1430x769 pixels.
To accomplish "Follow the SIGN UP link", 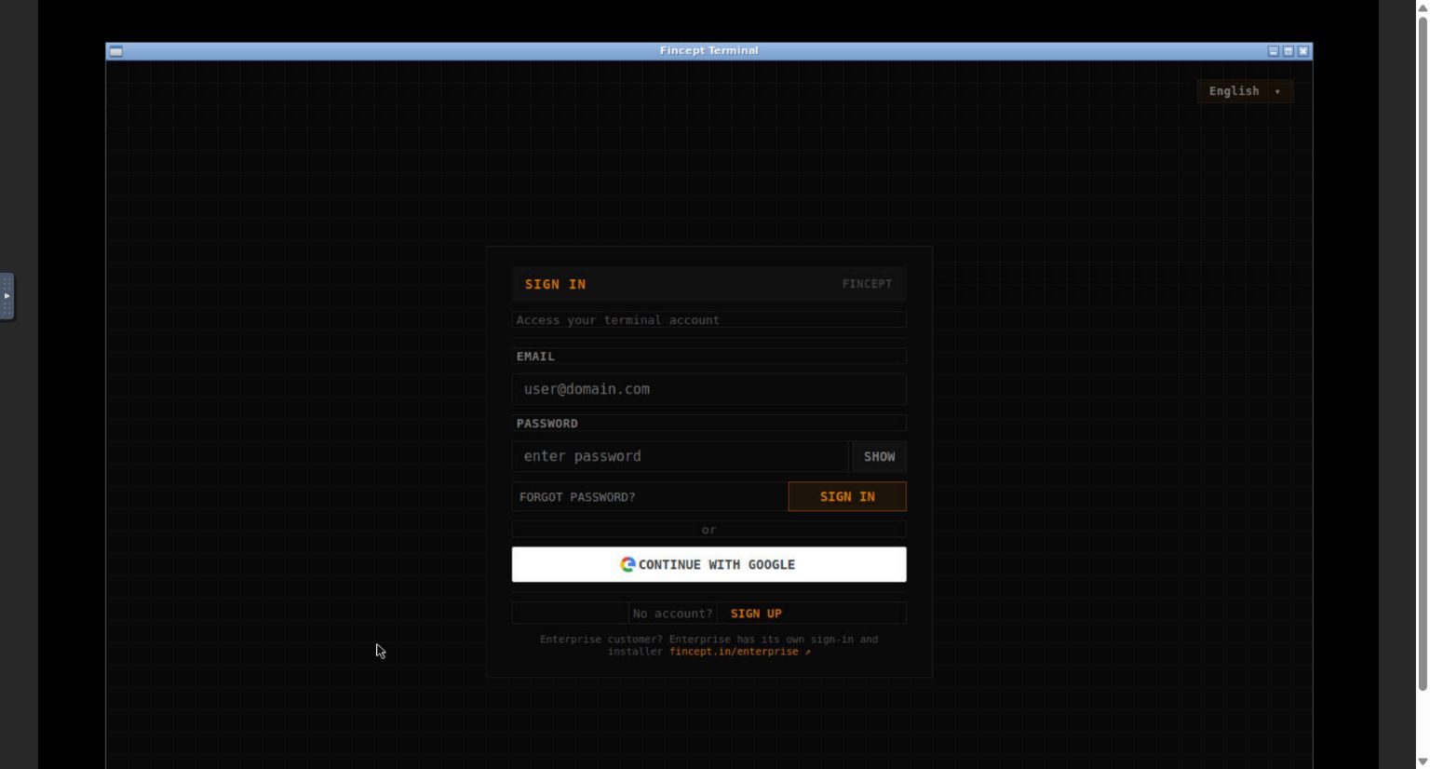I will (756, 614).
